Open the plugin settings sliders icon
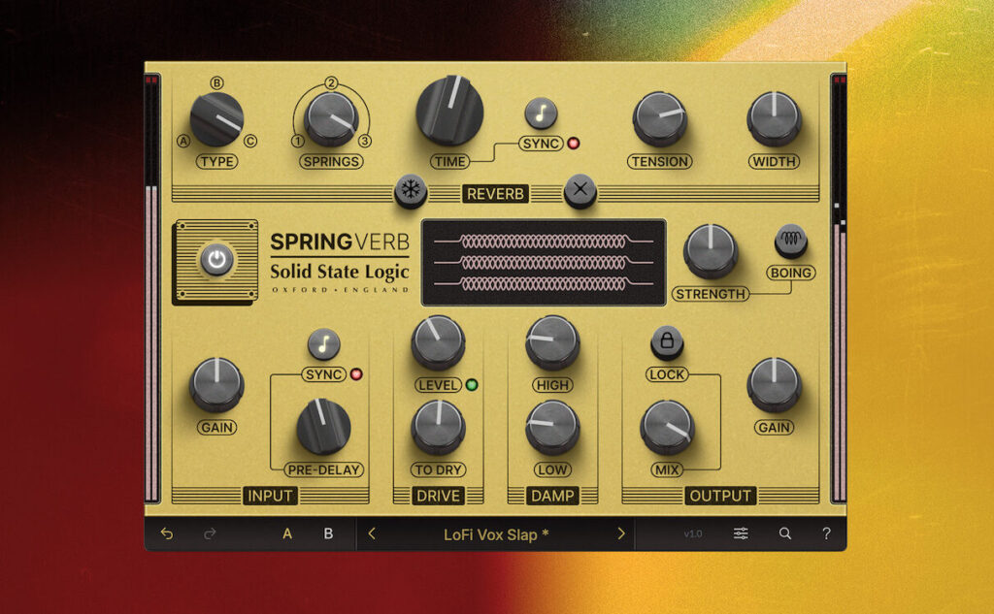This screenshot has width=994, height=614. [739, 533]
